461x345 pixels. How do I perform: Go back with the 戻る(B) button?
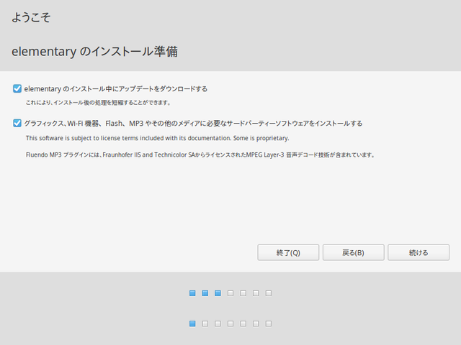point(354,252)
